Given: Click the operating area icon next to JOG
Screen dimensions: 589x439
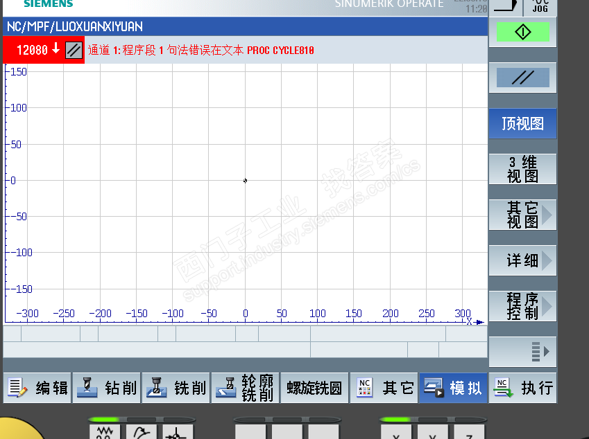Looking at the screenshot, I should [506, 7].
